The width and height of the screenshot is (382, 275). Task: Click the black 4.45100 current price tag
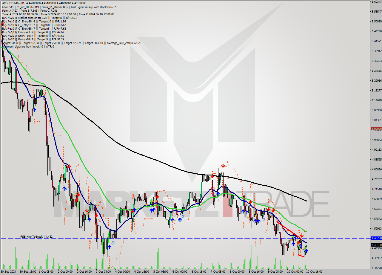[376, 245]
